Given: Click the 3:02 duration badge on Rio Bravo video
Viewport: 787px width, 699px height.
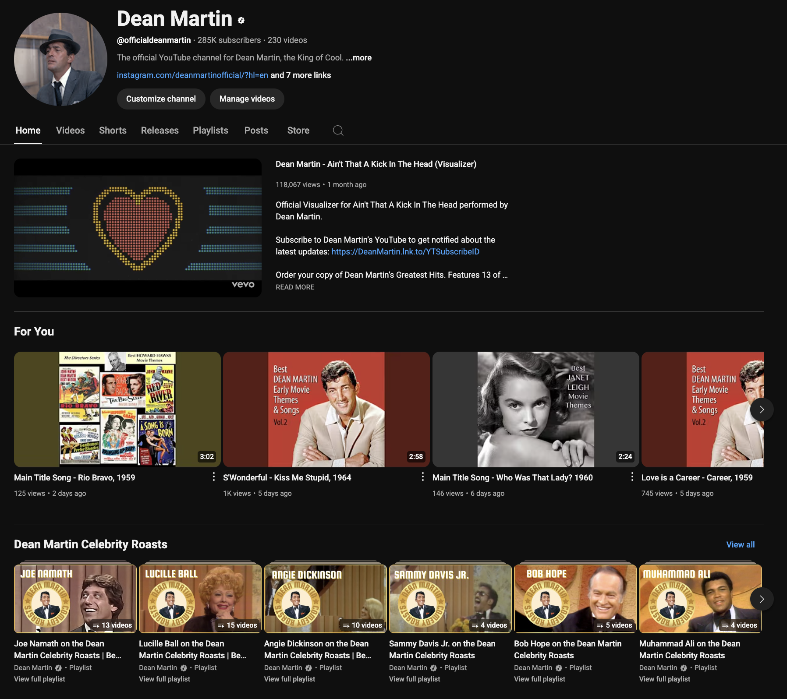Looking at the screenshot, I should point(207,456).
